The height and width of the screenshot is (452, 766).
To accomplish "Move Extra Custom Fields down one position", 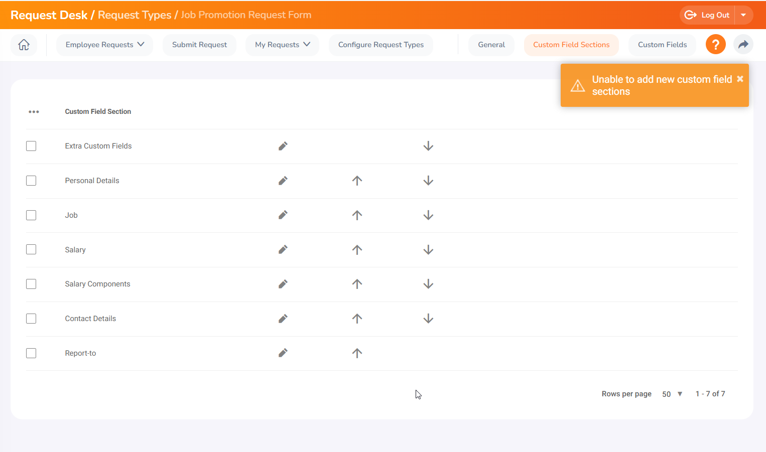I will click(x=428, y=146).
